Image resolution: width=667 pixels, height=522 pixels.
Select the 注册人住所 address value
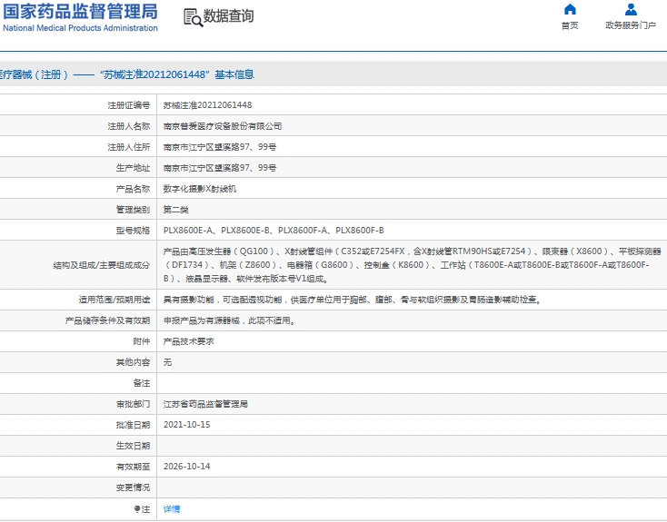pyautogui.click(x=220, y=147)
